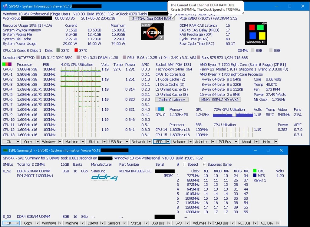
Task: Open the Sensors dropdown arrow in SPD Summary
Action: [124, 223]
